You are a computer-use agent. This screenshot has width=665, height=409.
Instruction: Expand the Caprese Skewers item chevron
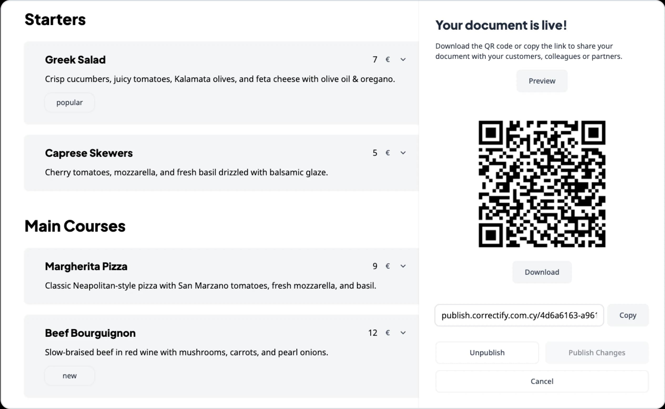pos(403,153)
